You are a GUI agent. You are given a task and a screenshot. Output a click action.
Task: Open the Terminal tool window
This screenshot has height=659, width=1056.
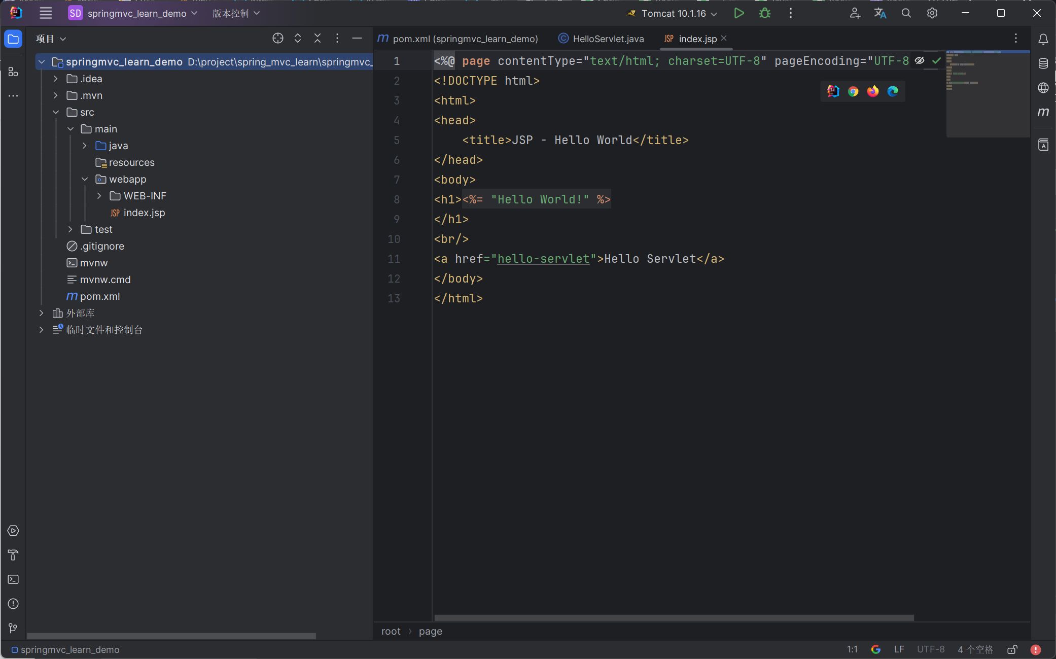(x=13, y=579)
